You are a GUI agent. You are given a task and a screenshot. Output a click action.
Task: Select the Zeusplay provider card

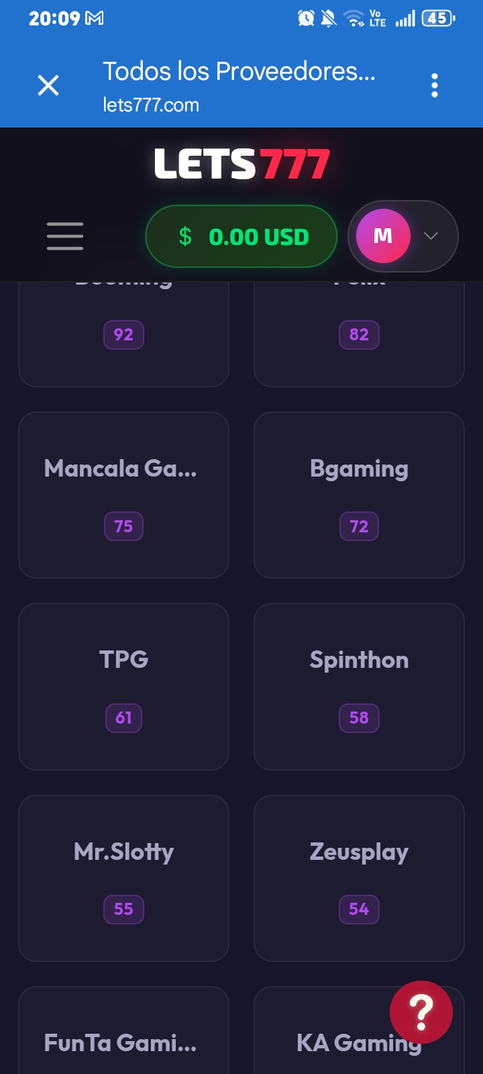tap(359, 878)
